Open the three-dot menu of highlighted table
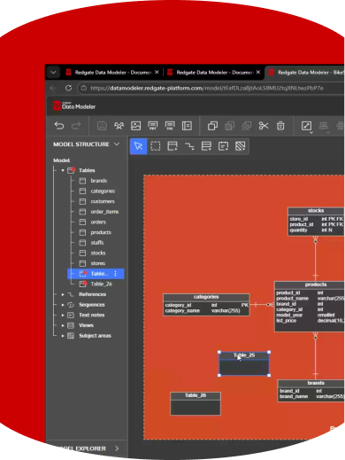Screen dimensions: 345x460 click(x=115, y=274)
